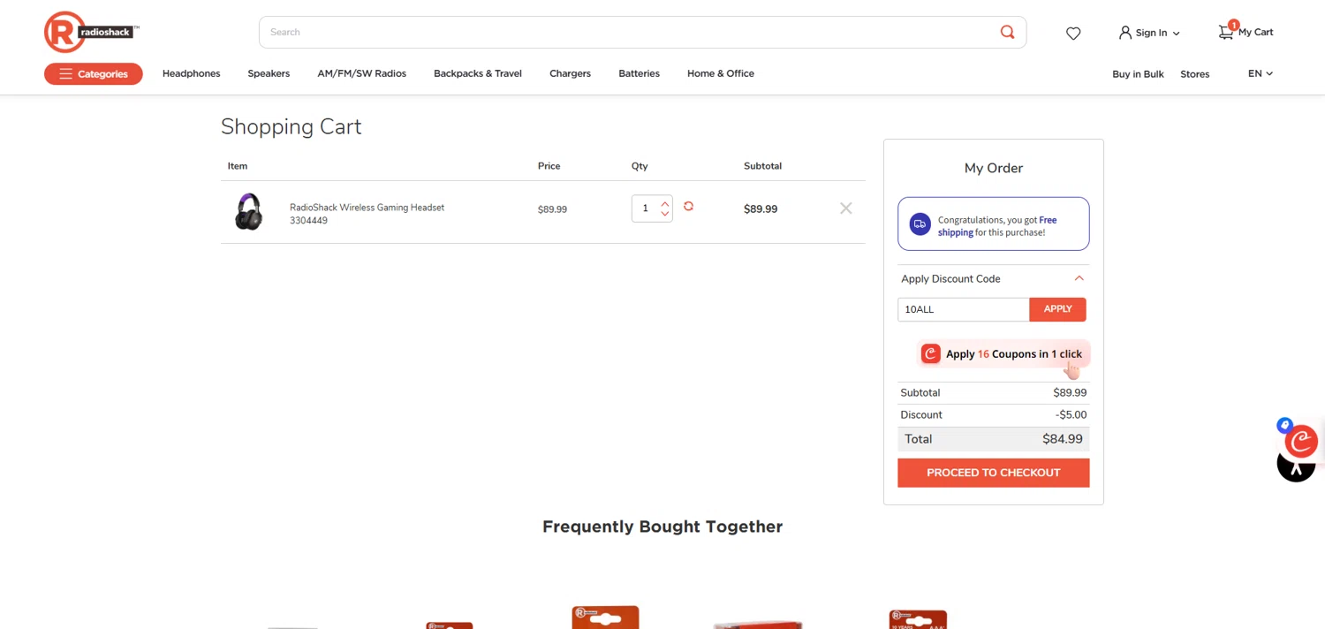Image resolution: width=1325 pixels, height=629 pixels.
Task: Click the Frequently Bought Together heading
Action: [662, 527]
